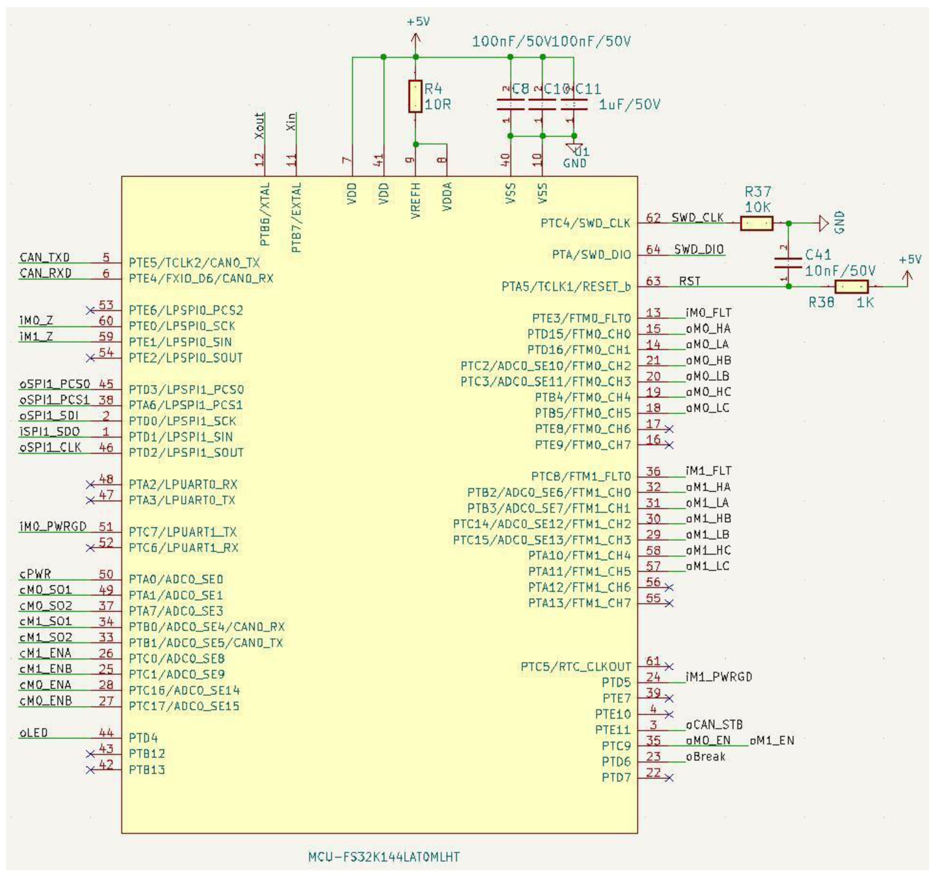Click the CAN_TXD net label
Screen dimensions: 936x876
click(45, 257)
